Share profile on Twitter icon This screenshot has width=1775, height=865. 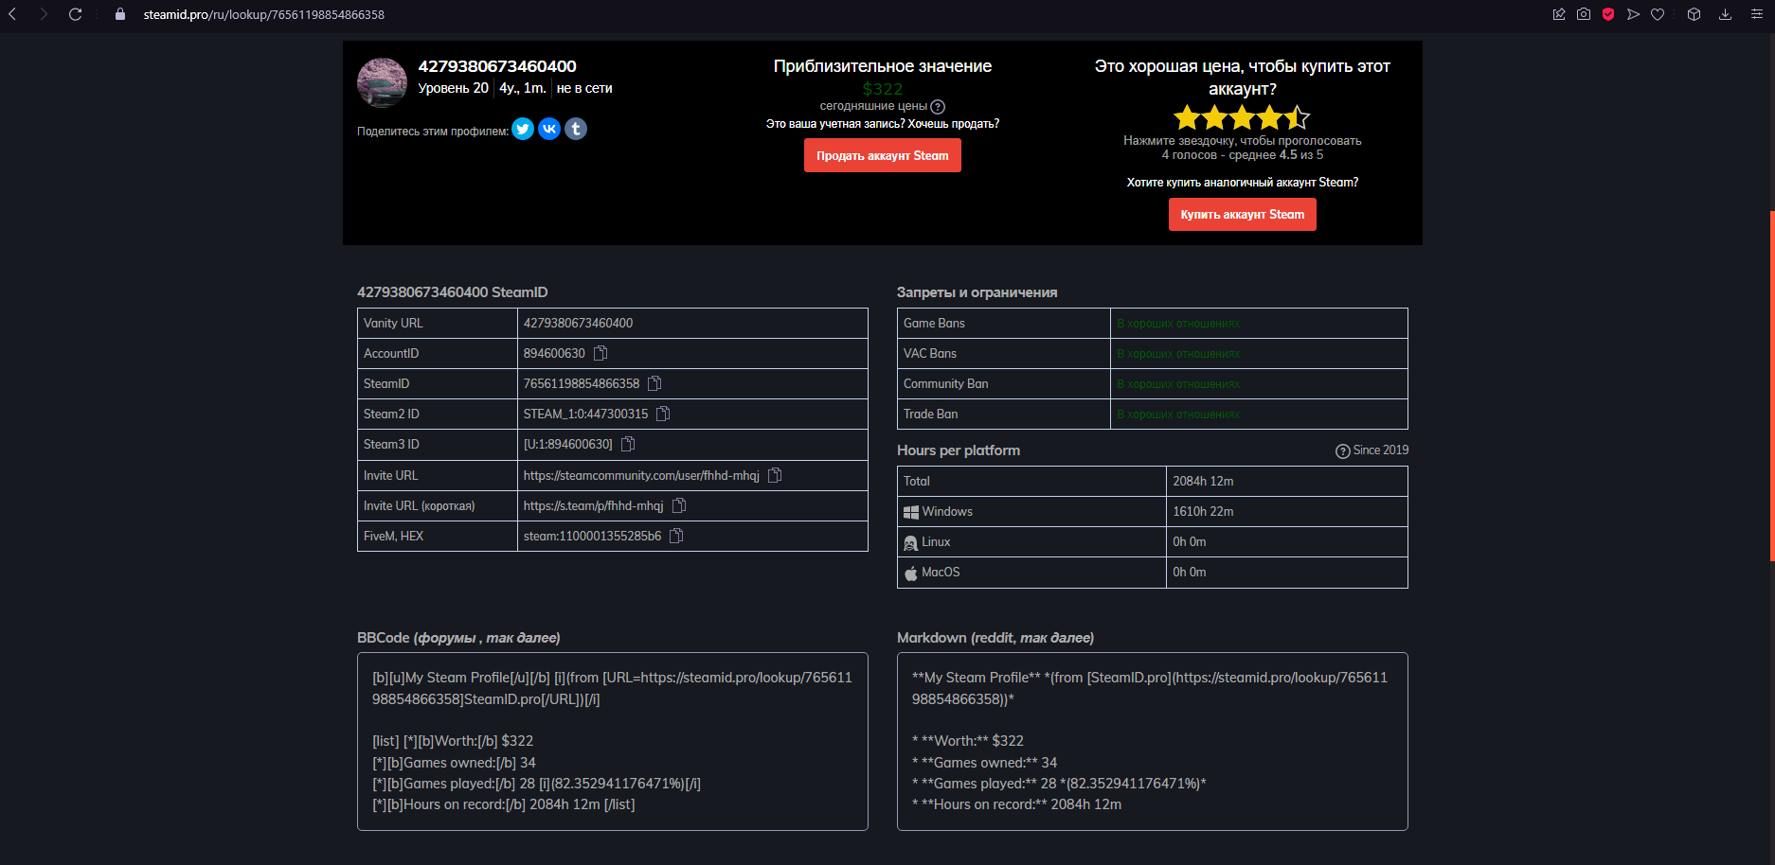[523, 129]
